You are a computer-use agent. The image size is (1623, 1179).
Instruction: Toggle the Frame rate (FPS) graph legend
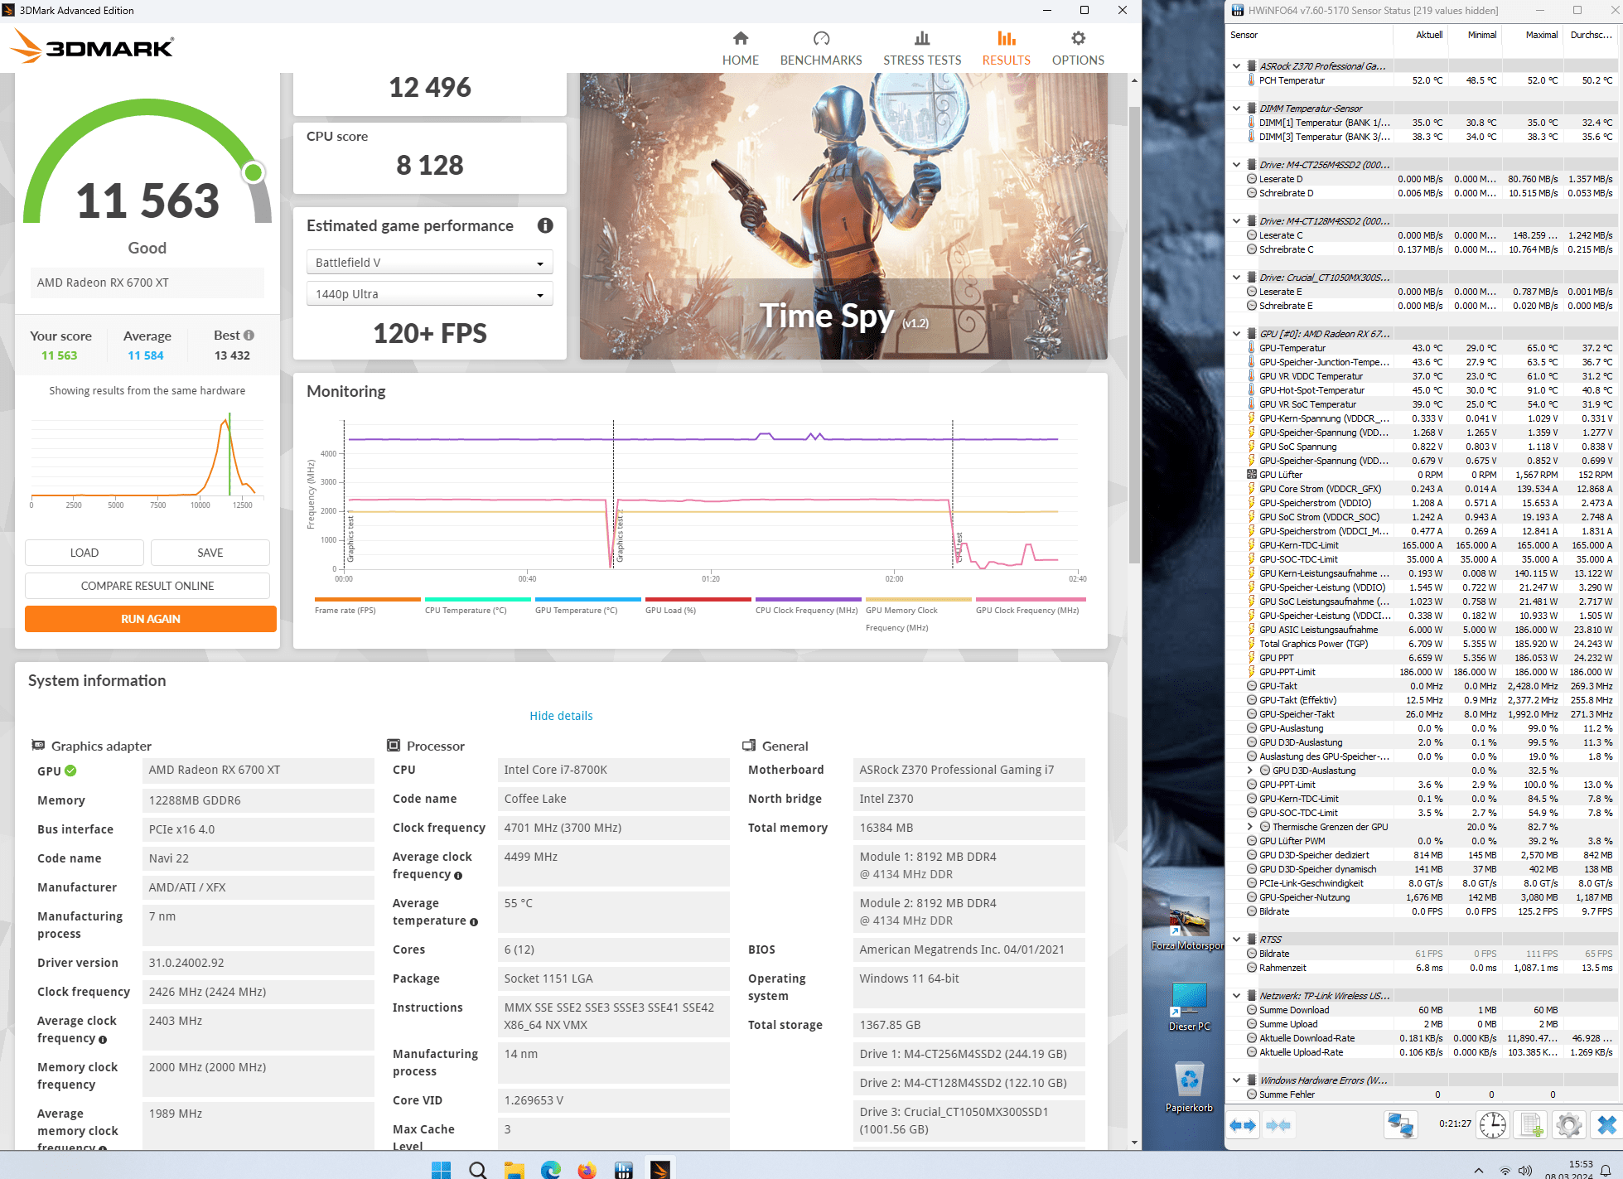tap(368, 606)
